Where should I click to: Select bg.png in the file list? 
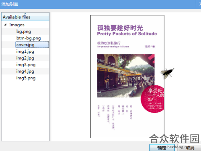coord(24,31)
